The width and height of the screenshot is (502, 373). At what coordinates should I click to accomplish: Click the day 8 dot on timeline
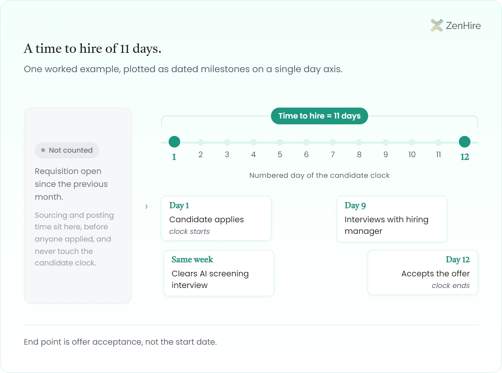(x=359, y=142)
